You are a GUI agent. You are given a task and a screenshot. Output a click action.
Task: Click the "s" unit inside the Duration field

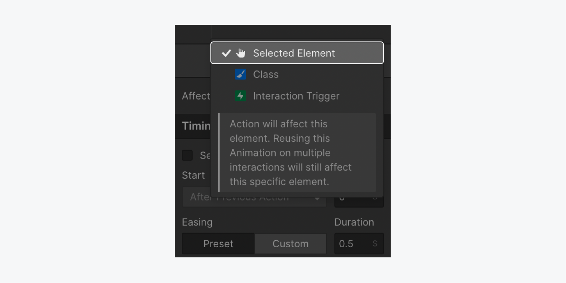(x=375, y=243)
